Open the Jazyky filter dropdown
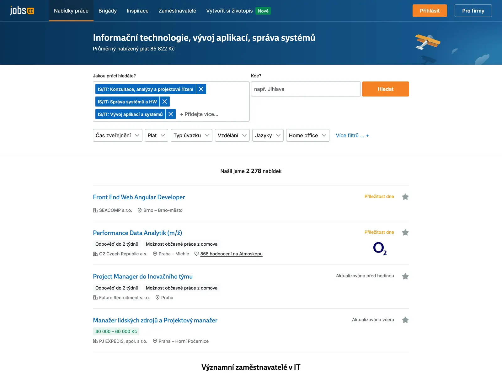 (x=268, y=135)
